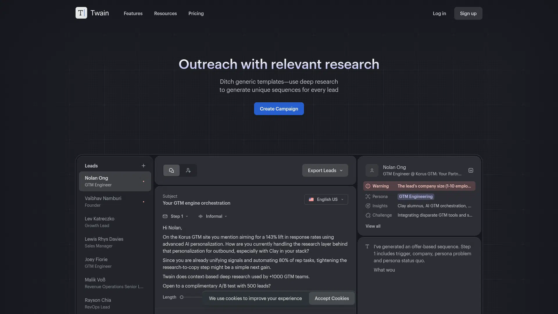Open Nolan Ong's LinkedIn profile icon

471,170
